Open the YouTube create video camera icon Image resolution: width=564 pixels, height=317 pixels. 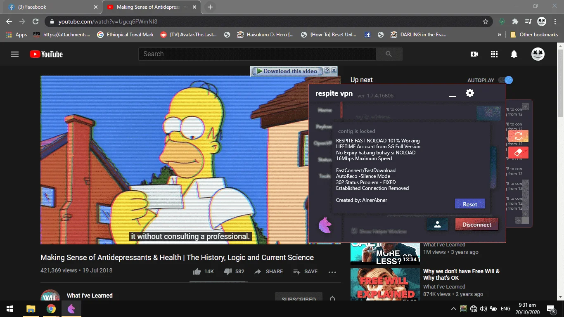[x=474, y=54]
